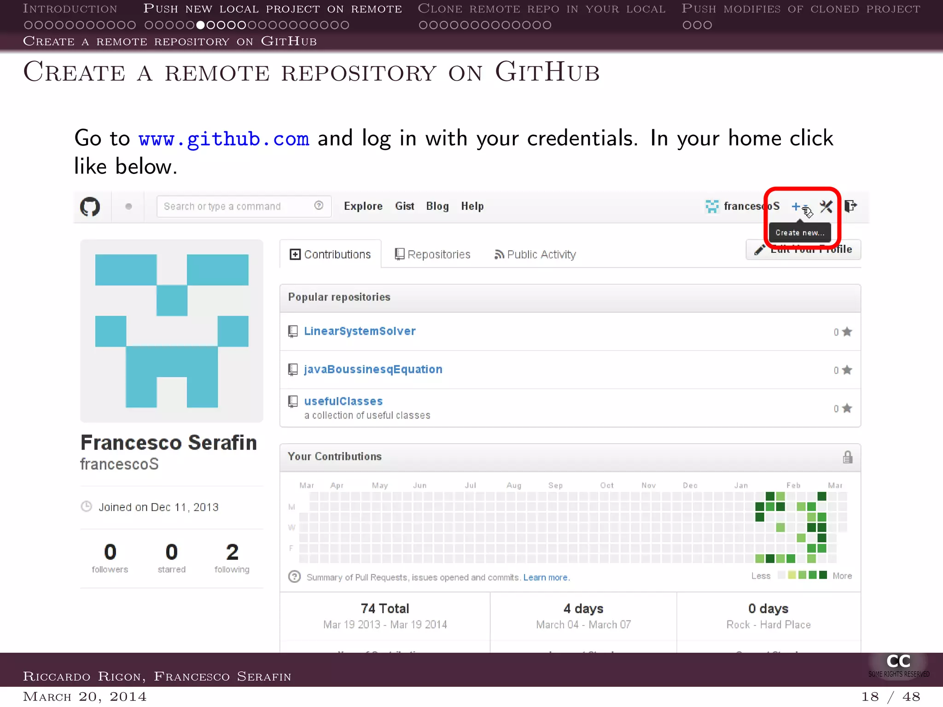
Task: Click the darkest green legend swatch
Action: pyautogui.click(x=823, y=575)
